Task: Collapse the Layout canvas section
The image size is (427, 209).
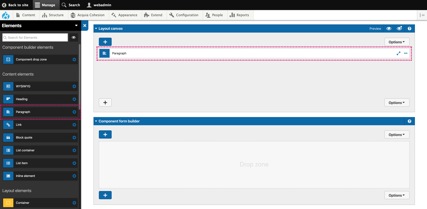Action: click(x=96, y=29)
